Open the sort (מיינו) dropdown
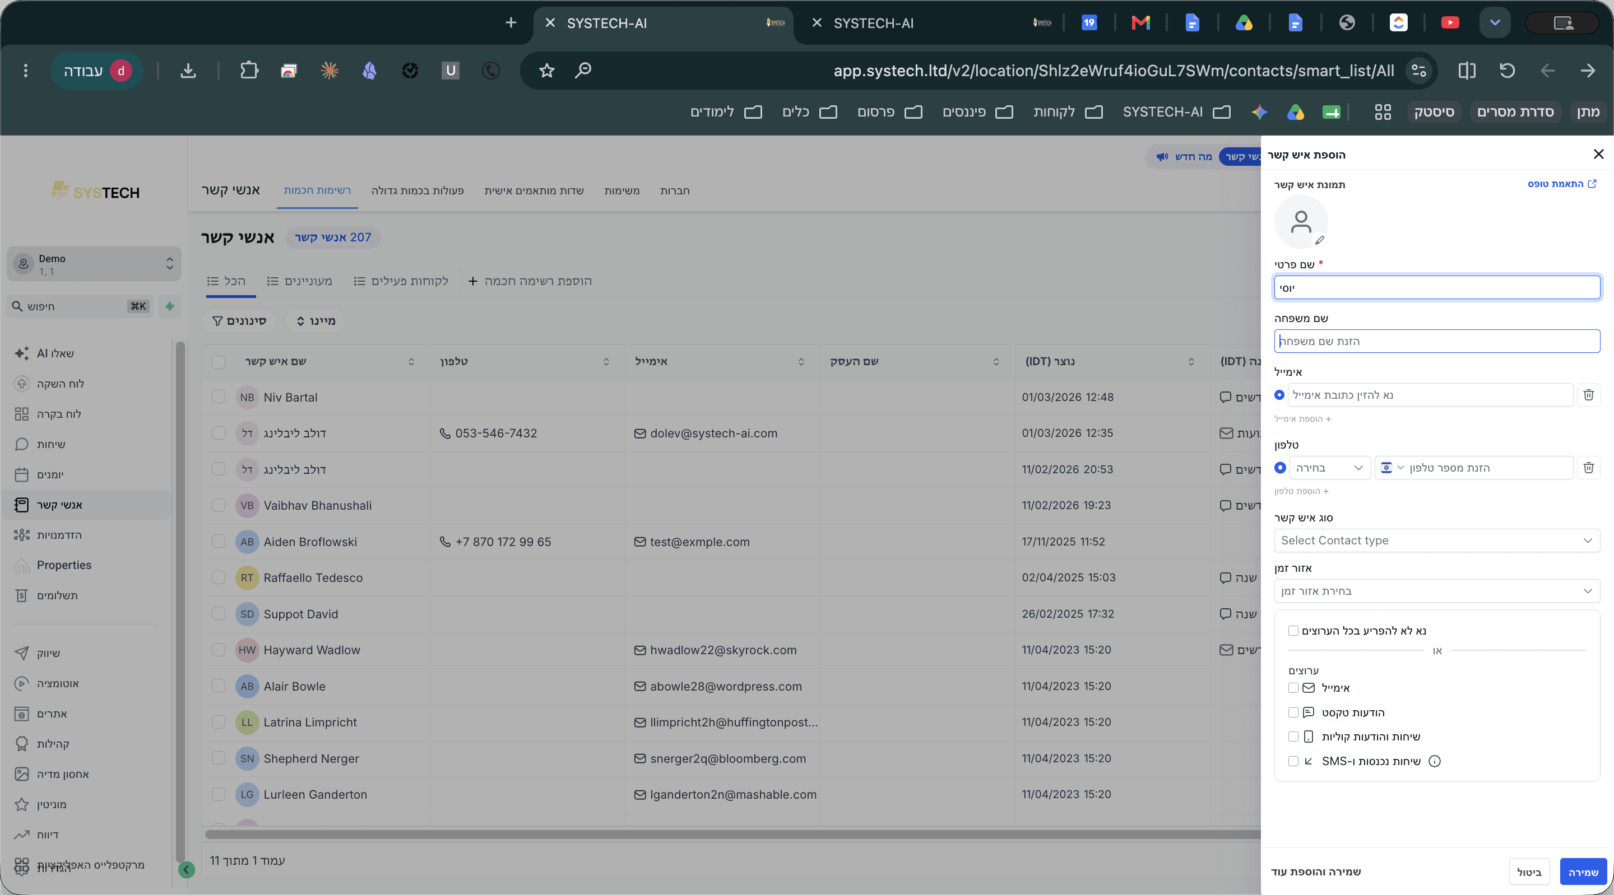The height and width of the screenshot is (895, 1614). pyautogui.click(x=315, y=321)
